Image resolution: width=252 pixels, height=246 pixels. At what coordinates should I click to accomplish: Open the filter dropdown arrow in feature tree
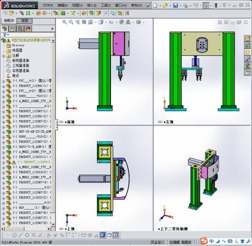click(x=8, y=35)
